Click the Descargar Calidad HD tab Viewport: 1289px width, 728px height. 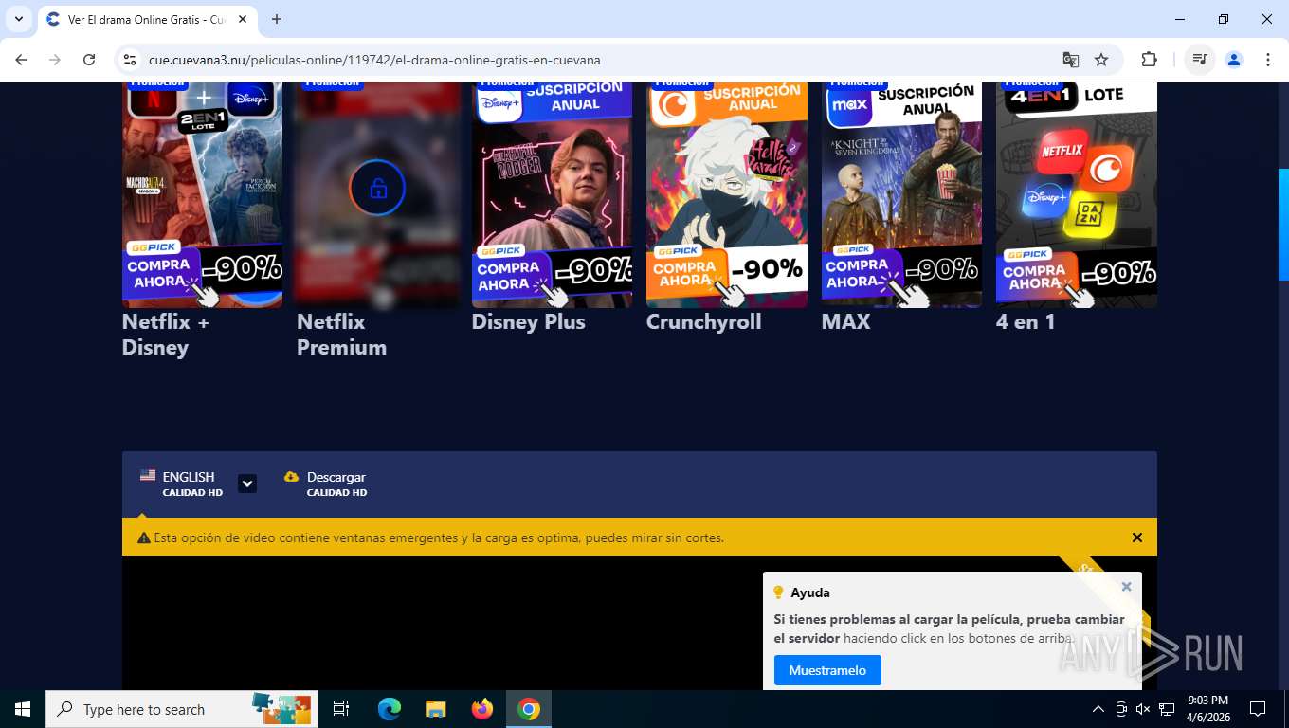(326, 483)
